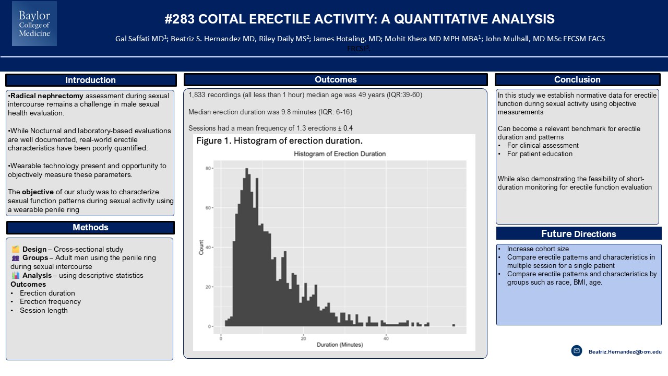The height and width of the screenshot is (376, 668).
Task: Click the bar chart icon beside Analysis
Action: (15, 275)
